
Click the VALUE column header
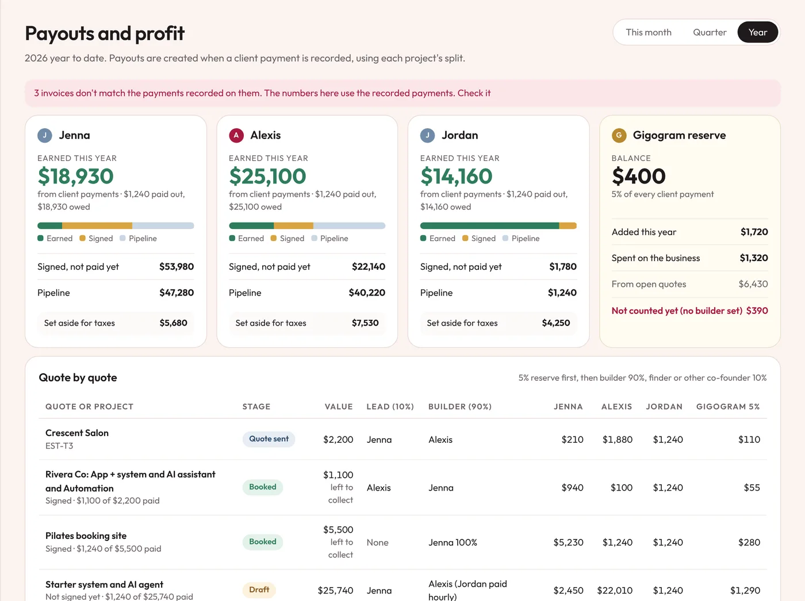pyautogui.click(x=339, y=407)
